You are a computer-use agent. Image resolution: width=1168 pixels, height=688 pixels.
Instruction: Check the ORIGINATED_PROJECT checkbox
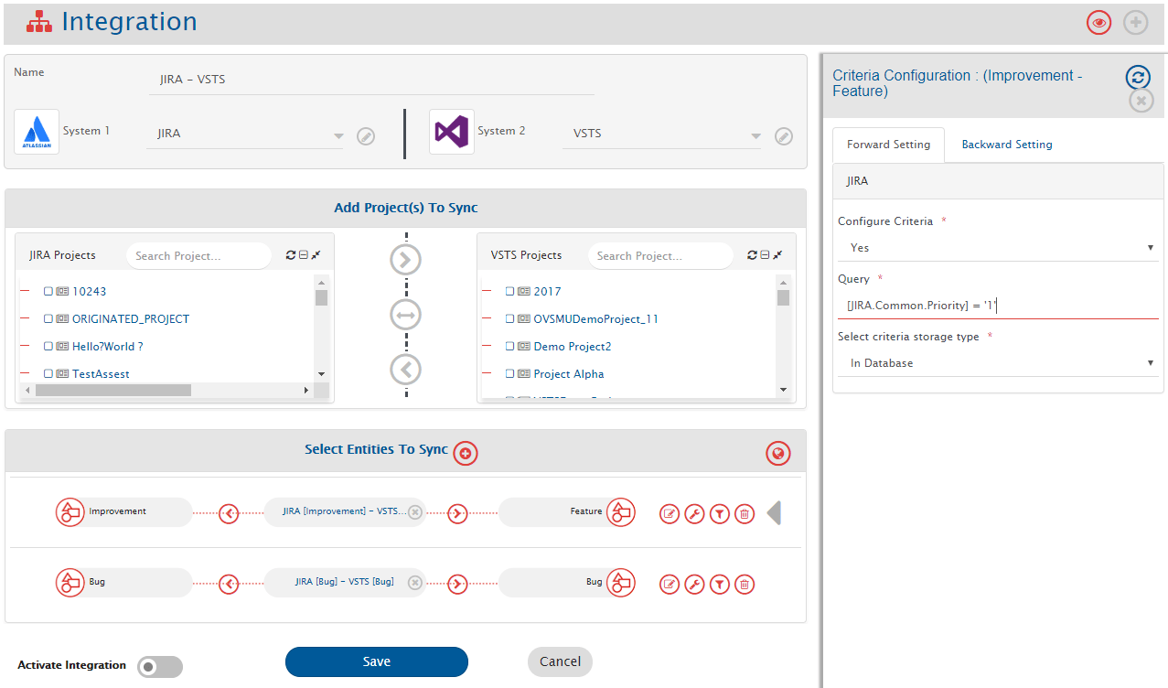pyautogui.click(x=48, y=319)
